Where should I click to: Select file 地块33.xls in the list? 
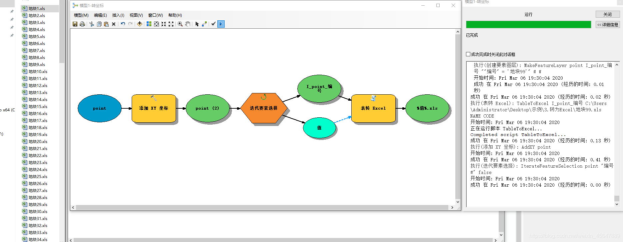[x=38, y=233]
